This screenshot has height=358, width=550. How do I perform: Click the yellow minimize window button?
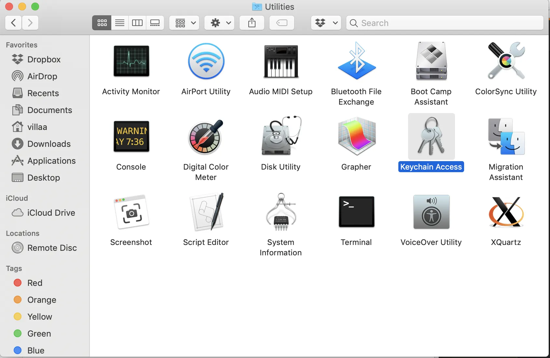(22, 6)
